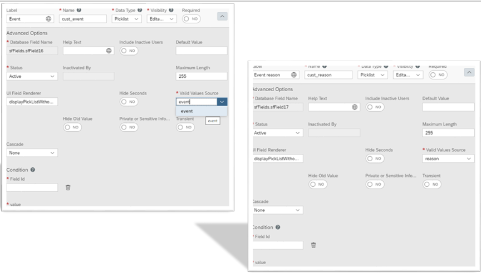Select 'event' option from suggestion list
Screen dimensions: 481x273
click(x=202, y=111)
